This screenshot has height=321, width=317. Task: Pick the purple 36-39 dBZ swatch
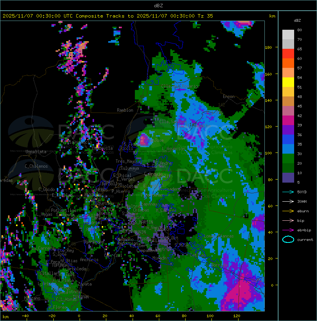point(288,130)
